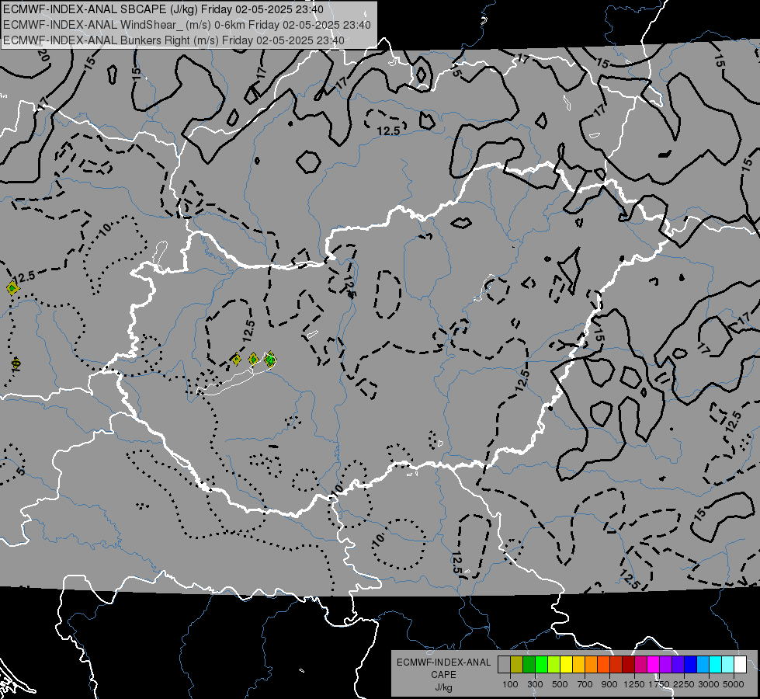Click the legend label 900
This screenshot has height=699, width=760.
pyautogui.click(x=609, y=684)
